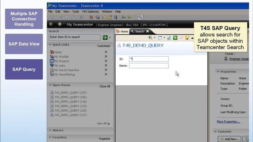Open the Tools menu
Screen dimensions: 253x142
click(x=76, y=11)
